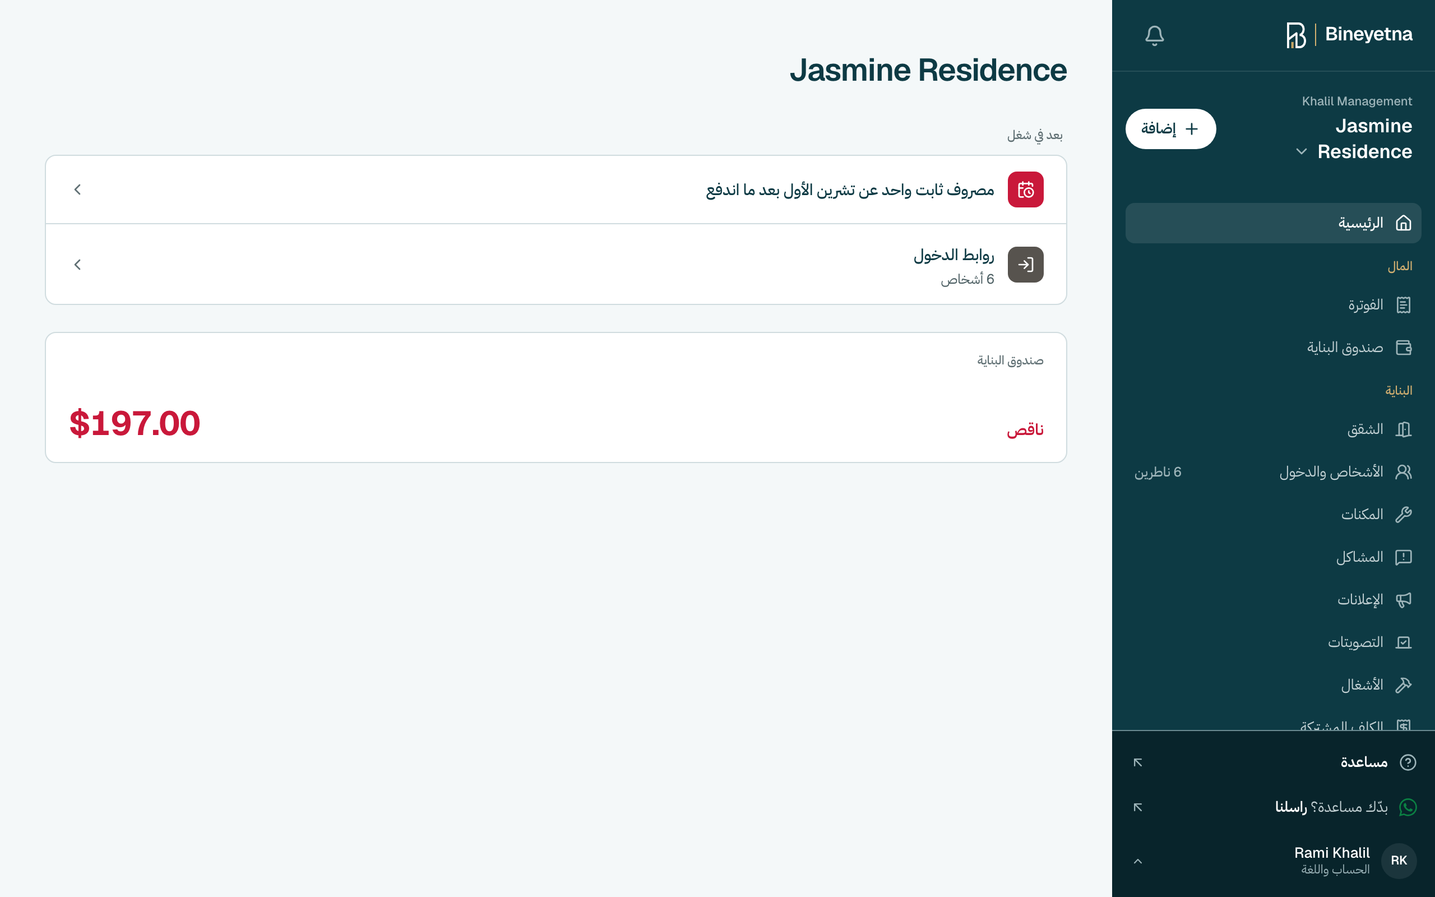Open الفوترة billing section
Screen dimensions: 1435x897
click(1272, 305)
